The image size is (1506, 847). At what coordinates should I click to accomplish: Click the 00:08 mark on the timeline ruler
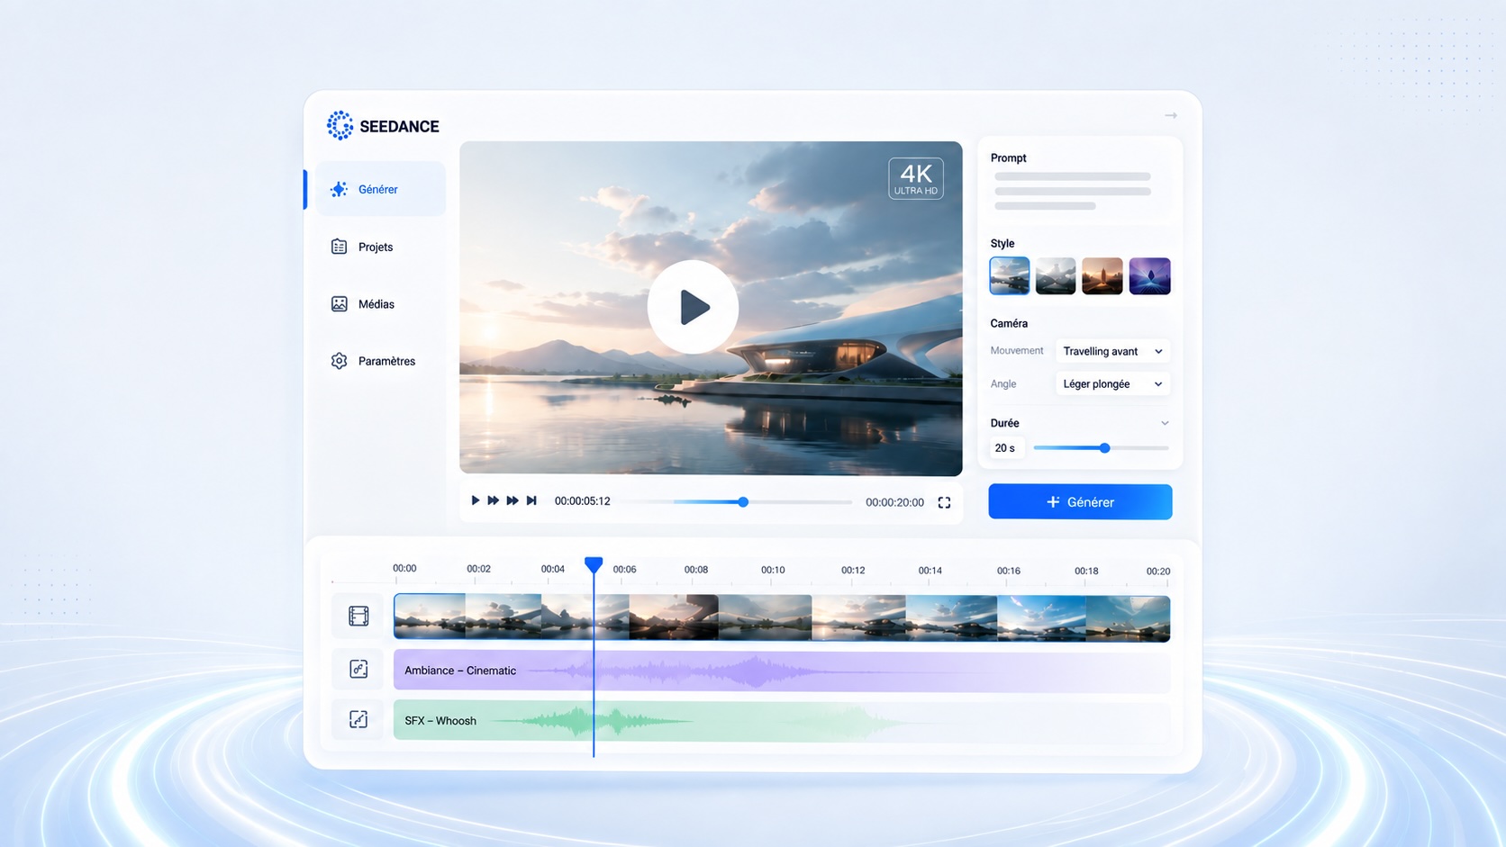(695, 570)
